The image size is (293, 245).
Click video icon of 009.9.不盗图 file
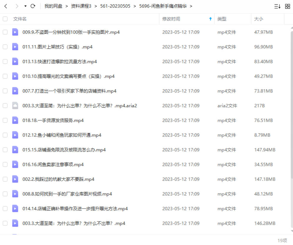15,32
